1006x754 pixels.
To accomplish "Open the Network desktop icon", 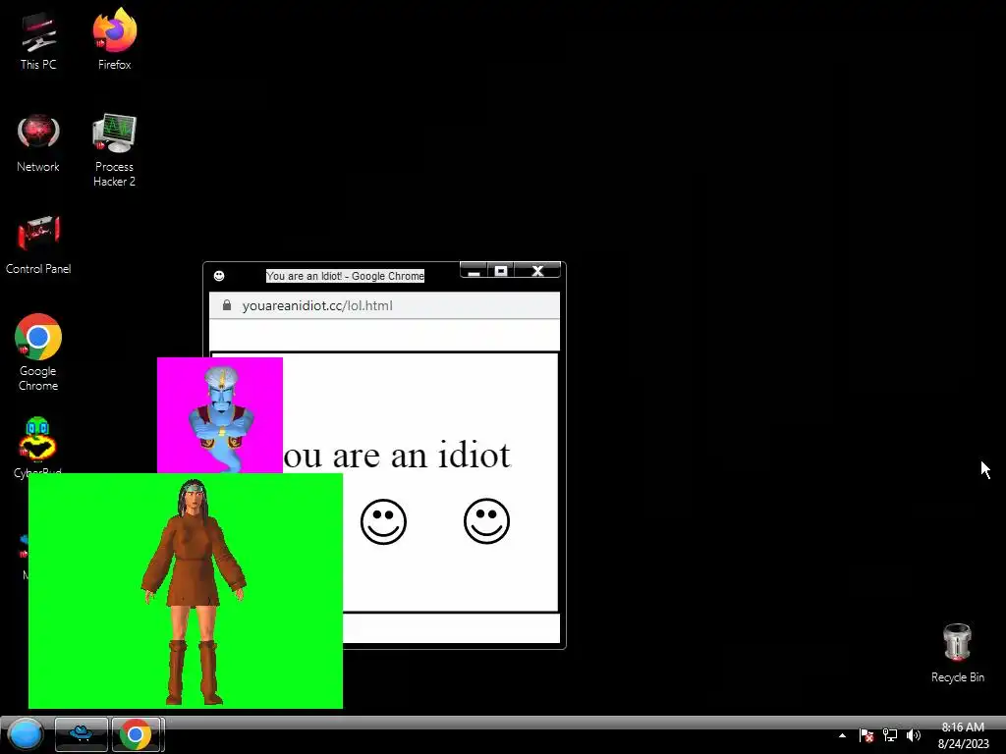I will 38,143.
